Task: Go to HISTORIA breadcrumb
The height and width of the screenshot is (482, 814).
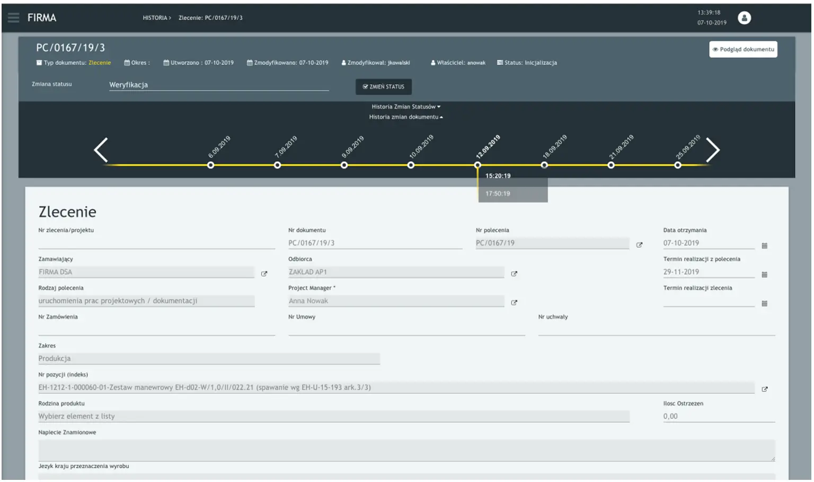Action: click(156, 18)
